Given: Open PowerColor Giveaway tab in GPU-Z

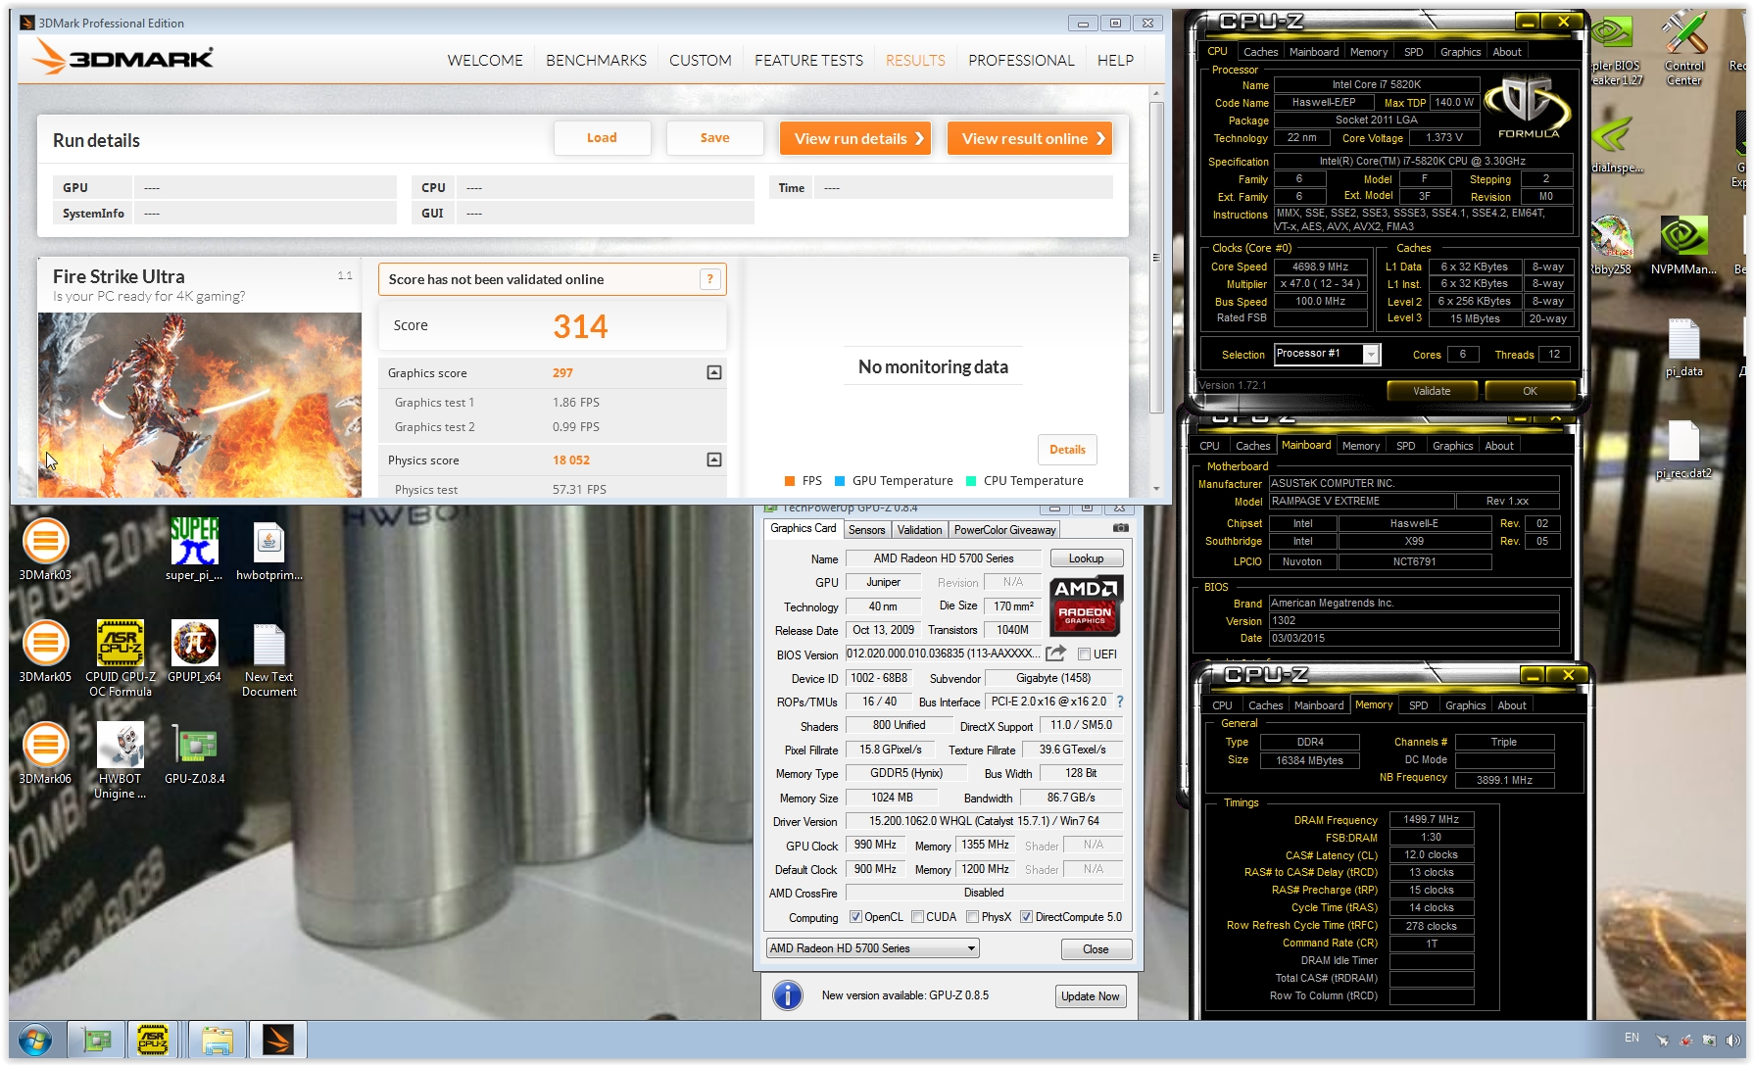Looking at the screenshot, I should (1004, 530).
